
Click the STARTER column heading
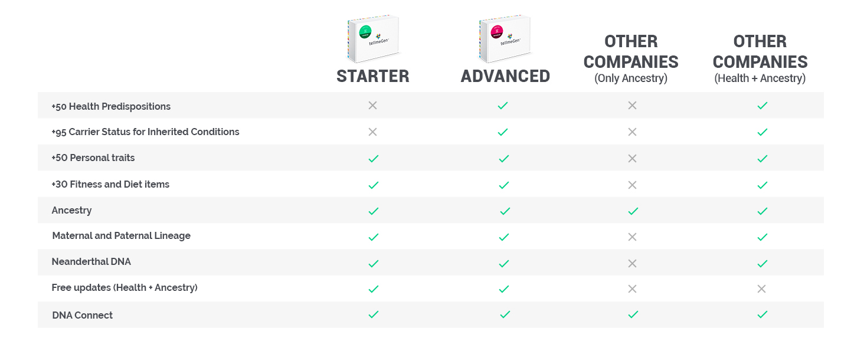(372, 76)
